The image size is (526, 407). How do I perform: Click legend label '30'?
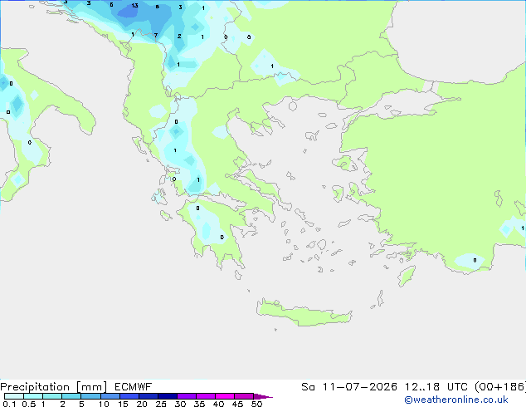[x=180, y=404]
